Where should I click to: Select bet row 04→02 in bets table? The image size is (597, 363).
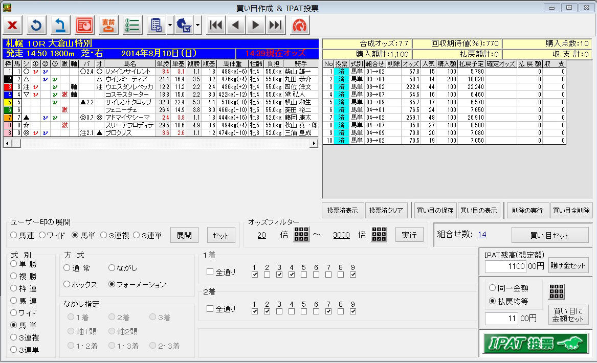pyautogui.click(x=445, y=117)
